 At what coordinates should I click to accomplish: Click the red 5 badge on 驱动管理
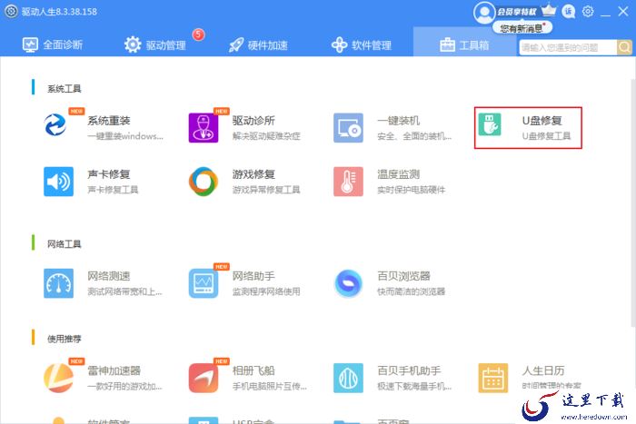coord(198,35)
